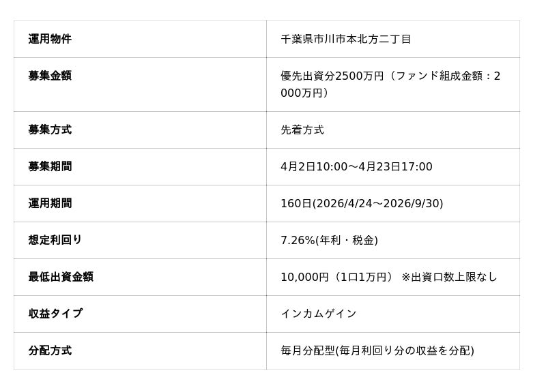Select the address 千葉県市川市本北方二丁目
The height and width of the screenshot is (390, 546).
point(345,40)
